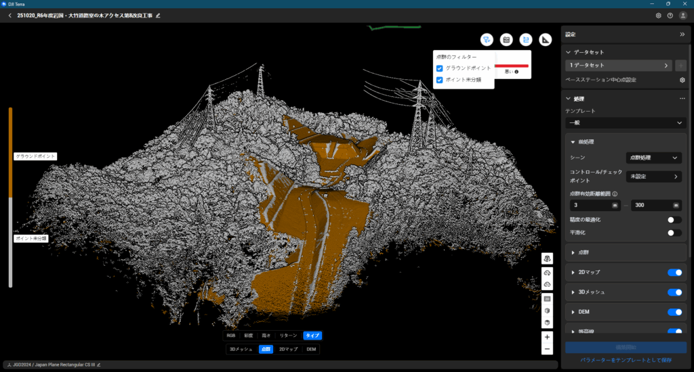Image resolution: width=694 pixels, height=372 pixels.
Task: Open the point cloud filter icon
Action: 487,40
